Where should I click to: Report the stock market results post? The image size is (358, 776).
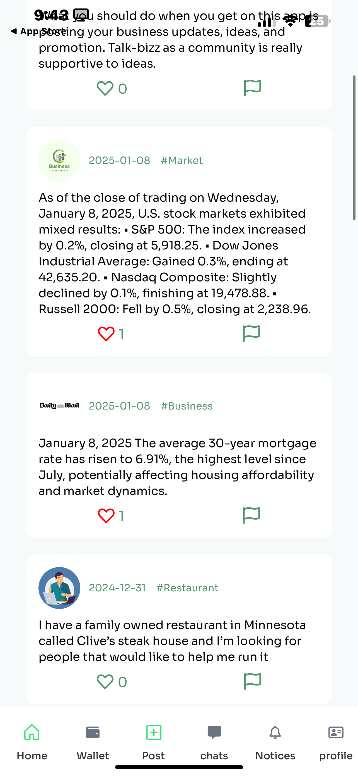pos(251,334)
